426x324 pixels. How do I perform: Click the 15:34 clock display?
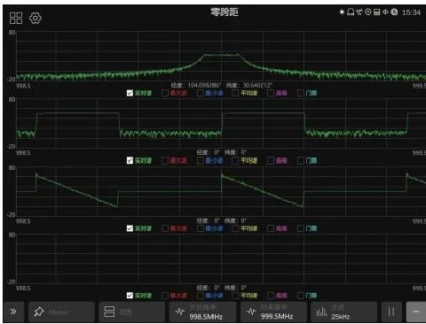point(411,12)
